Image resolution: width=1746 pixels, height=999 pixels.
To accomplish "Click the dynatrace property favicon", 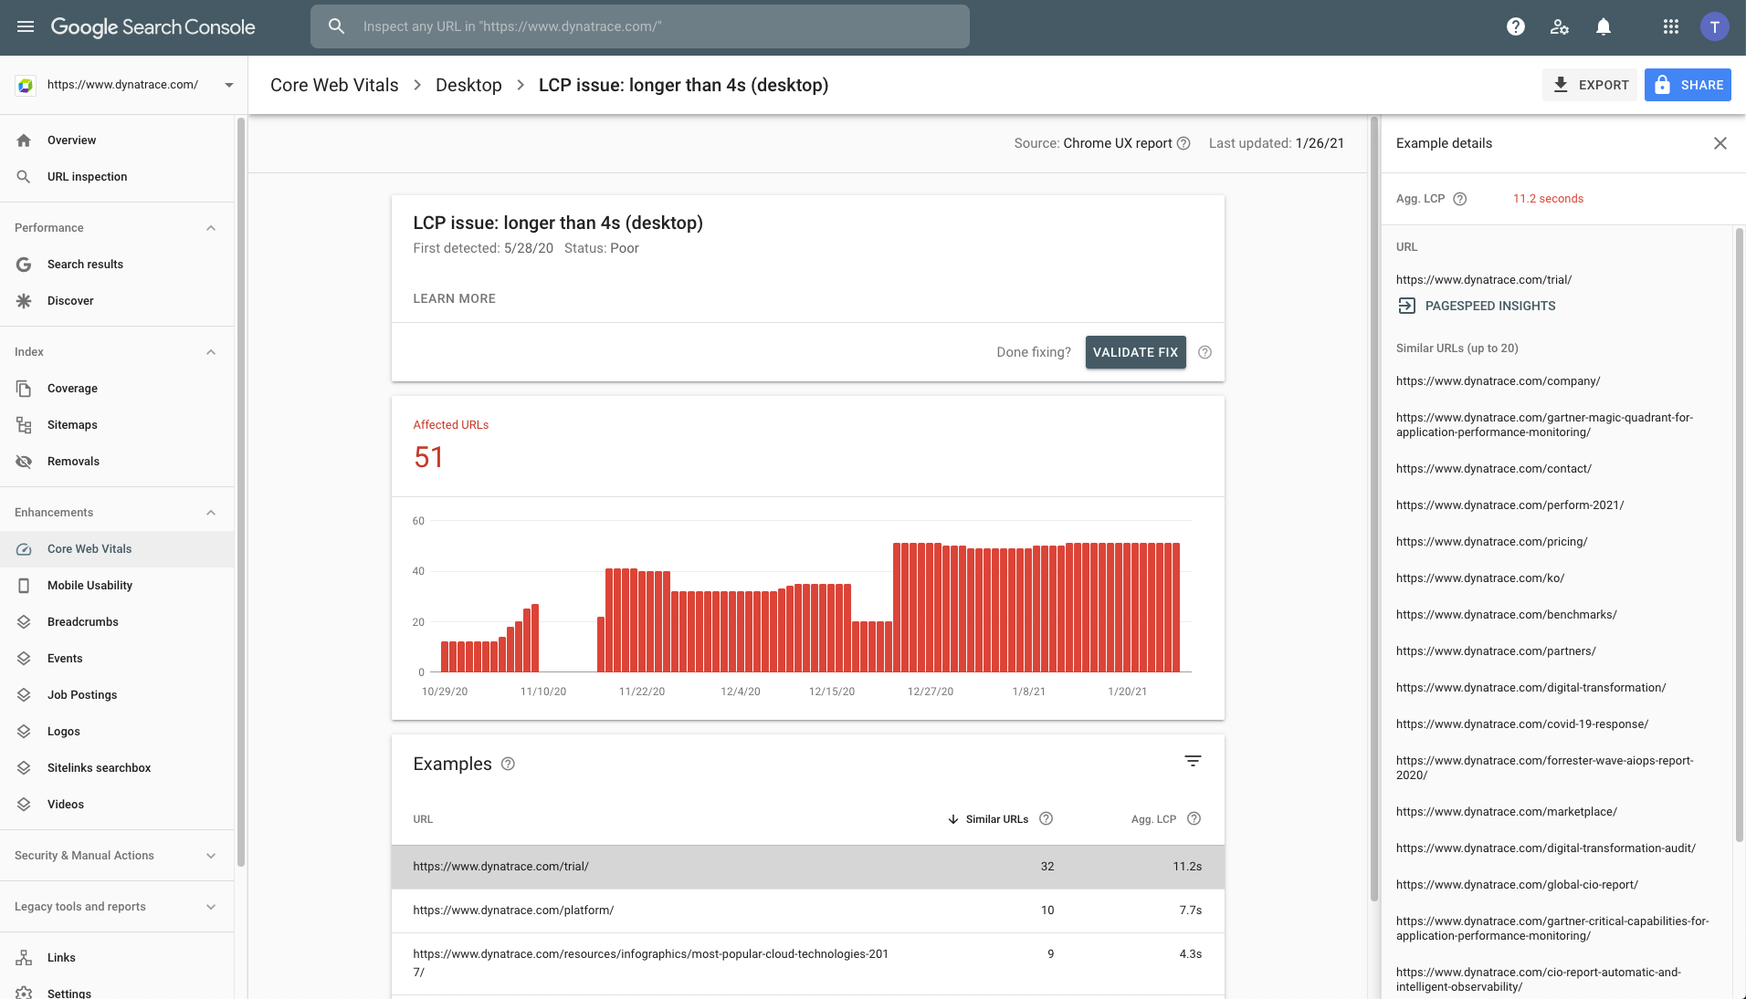I will [26, 85].
